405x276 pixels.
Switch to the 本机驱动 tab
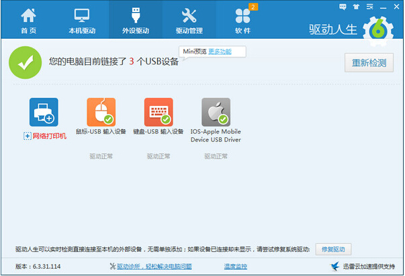[82, 21]
